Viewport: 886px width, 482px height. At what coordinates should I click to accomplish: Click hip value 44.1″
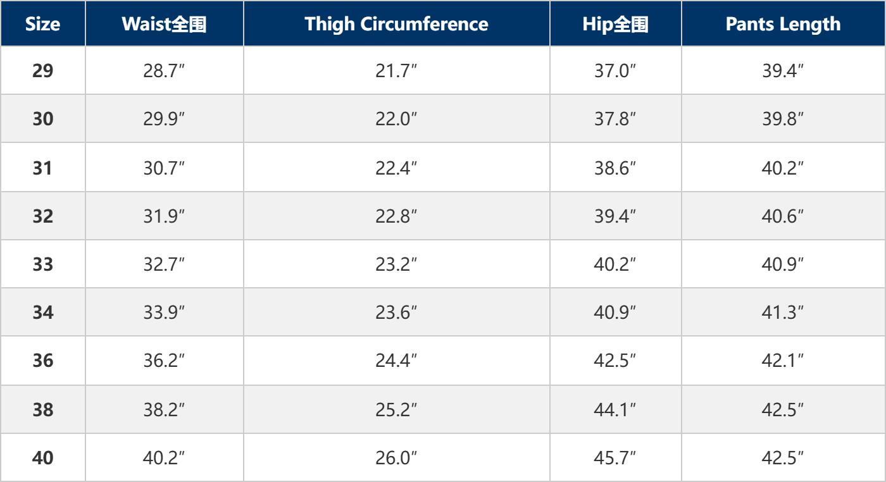615,409
